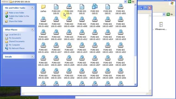Select FORD IDS 100.01-s020 file icon
The height and width of the screenshot is (99, 176).
tap(95, 45)
